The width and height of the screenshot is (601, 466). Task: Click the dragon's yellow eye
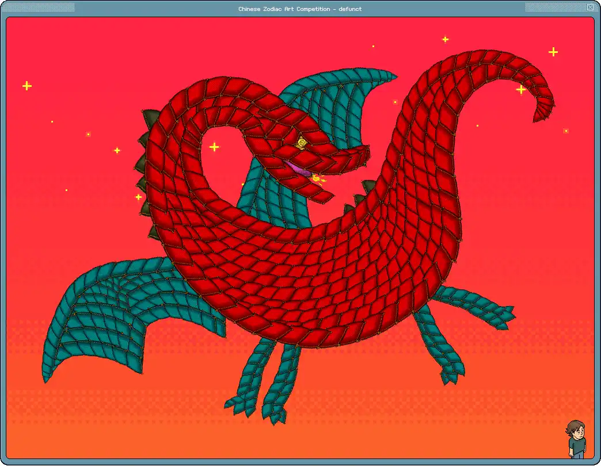tap(302, 143)
